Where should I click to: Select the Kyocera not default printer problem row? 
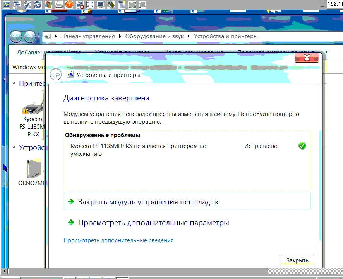tap(187, 150)
